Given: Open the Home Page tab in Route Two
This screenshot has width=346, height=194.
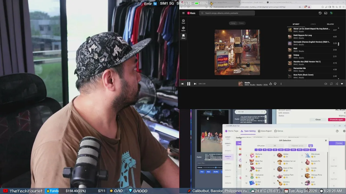Looking at the screenshot, I should click(232, 131).
